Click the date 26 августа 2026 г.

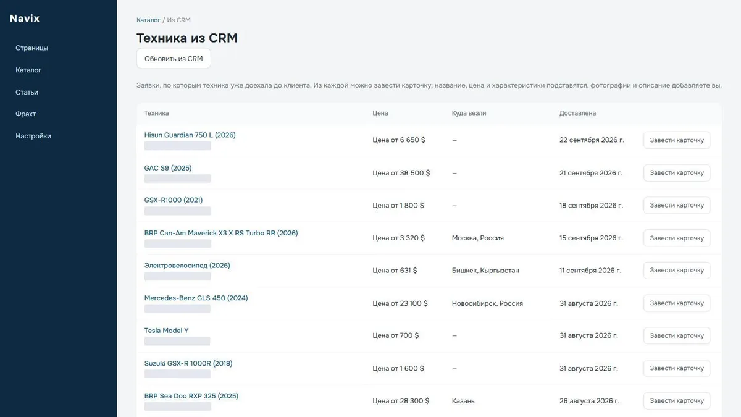click(588, 401)
